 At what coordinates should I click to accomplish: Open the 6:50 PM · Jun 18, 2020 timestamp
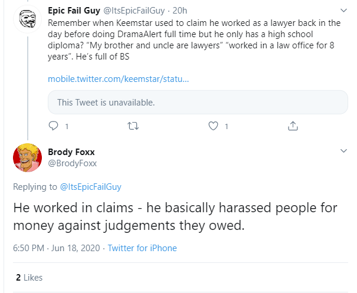click(54, 248)
